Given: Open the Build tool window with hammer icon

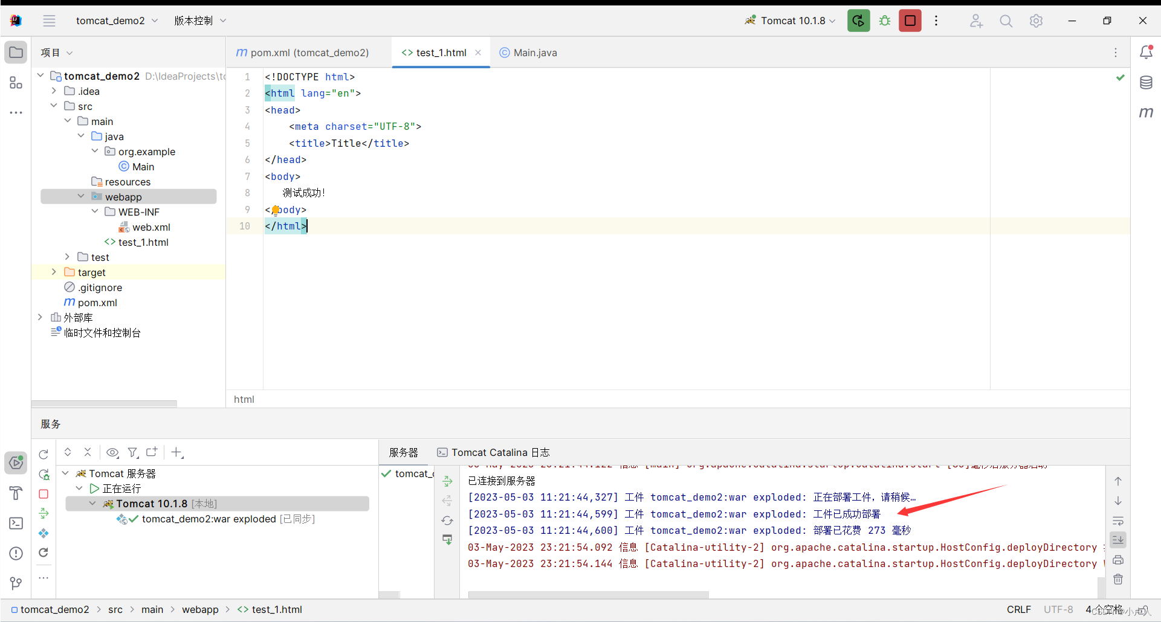Looking at the screenshot, I should (x=16, y=493).
